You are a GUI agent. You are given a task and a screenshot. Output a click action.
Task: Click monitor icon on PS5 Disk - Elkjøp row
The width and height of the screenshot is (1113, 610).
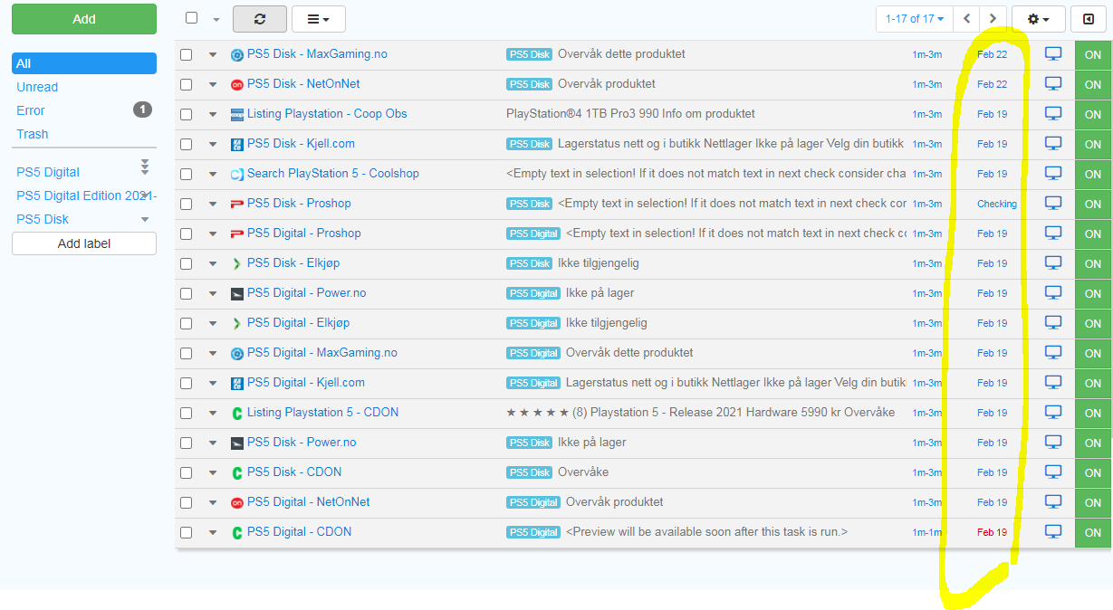pyautogui.click(x=1053, y=263)
